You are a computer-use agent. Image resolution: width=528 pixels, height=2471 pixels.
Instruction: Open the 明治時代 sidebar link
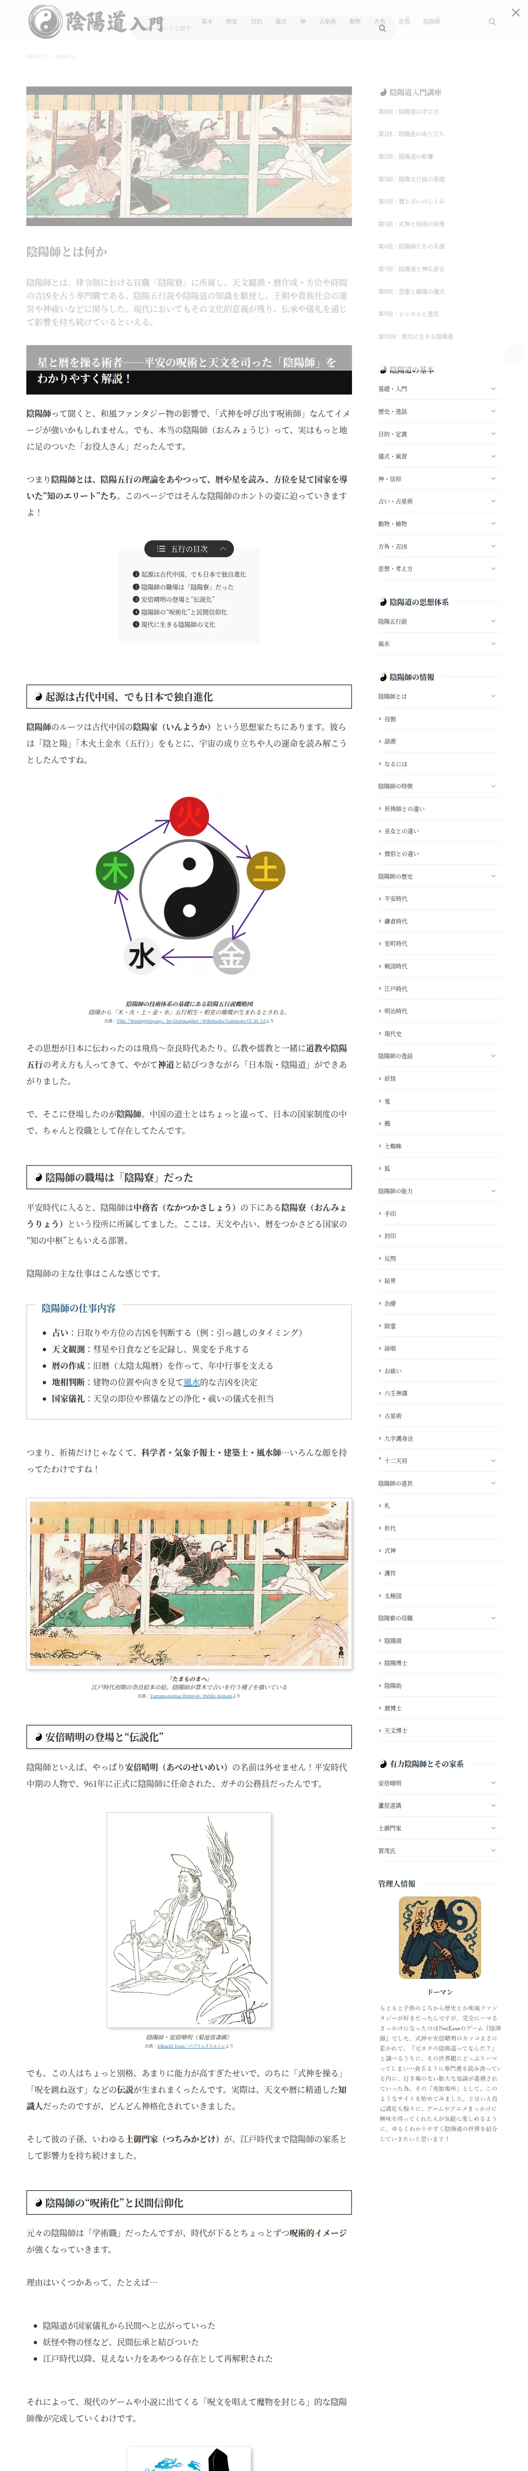(x=396, y=1011)
